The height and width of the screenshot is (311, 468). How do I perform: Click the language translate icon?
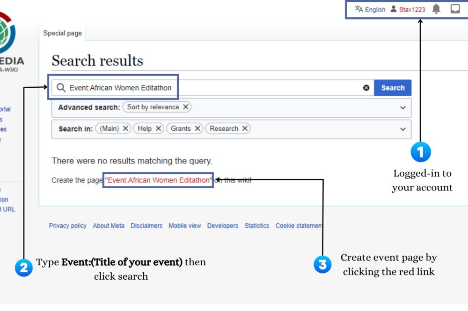pyautogui.click(x=359, y=9)
